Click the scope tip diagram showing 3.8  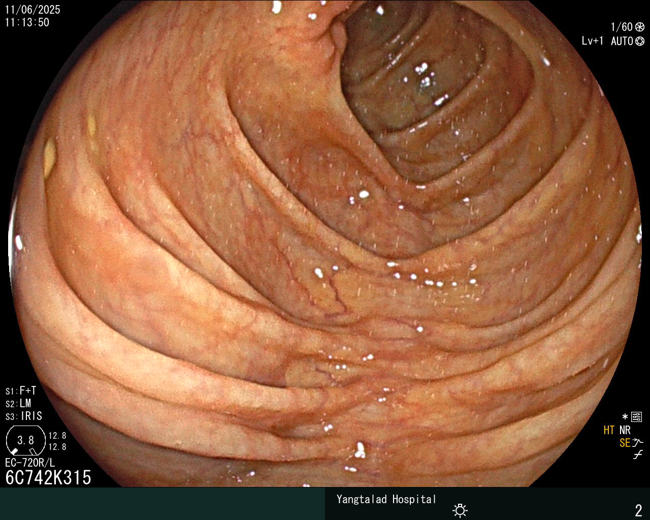(25, 440)
